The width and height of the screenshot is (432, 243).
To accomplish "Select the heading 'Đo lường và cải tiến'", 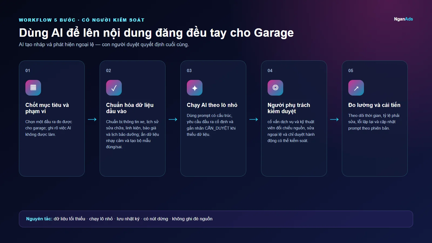I will pos(374,105).
